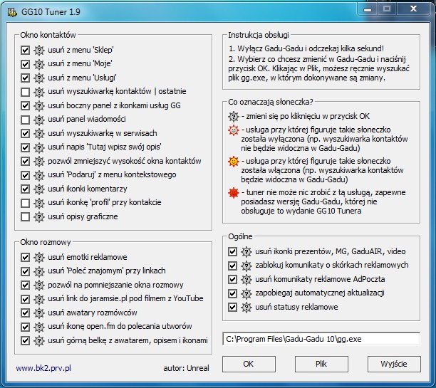Click the 'Okno rozmowy' group heading
The width and height of the screenshot is (436, 388).
pyautogui.click(x=46, y=242)
